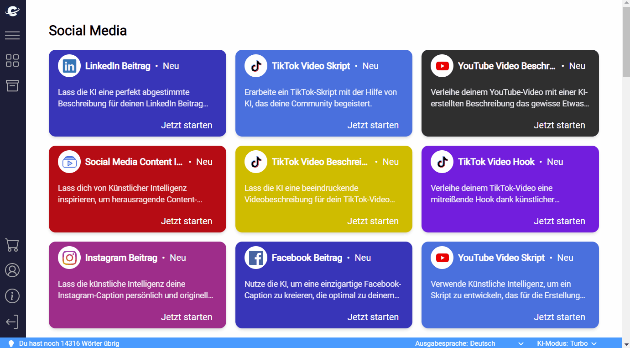
Task: Click Jetzt starten on Facebook Beitrag
Action: click(373, 317)
